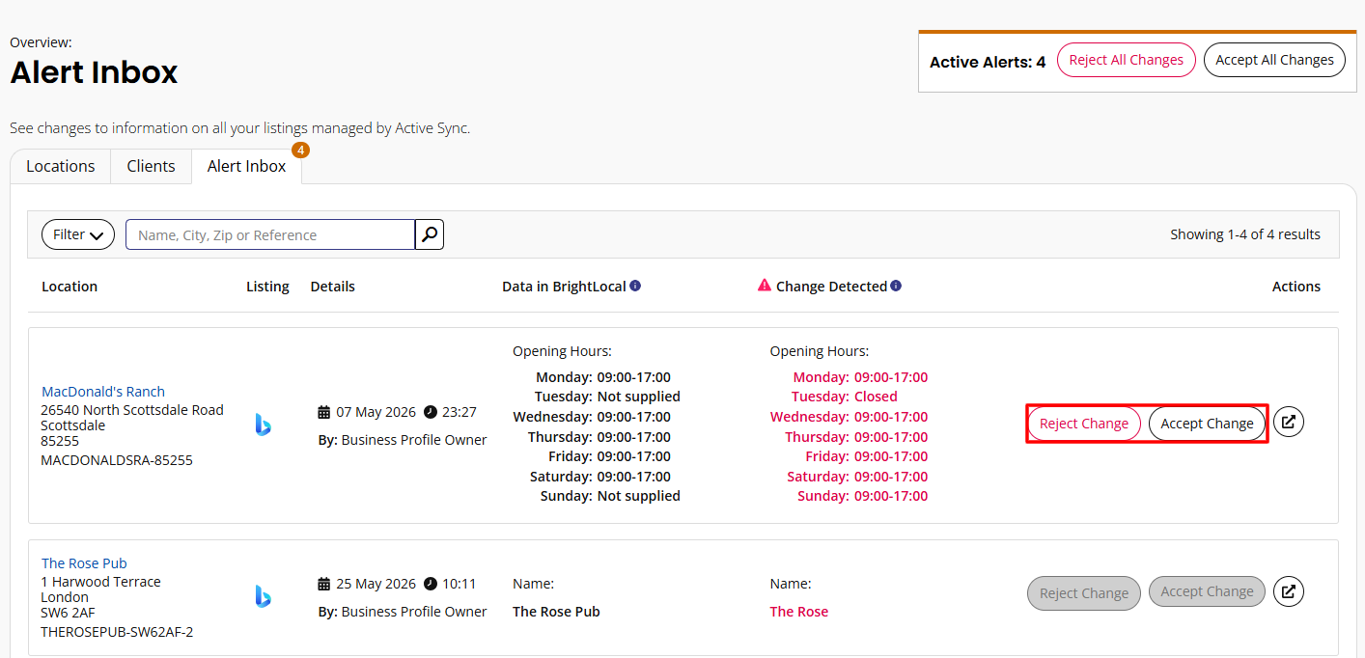Click 'Active Alerts: 4' label
The height and width of the screenshot is (658, 1365).
tap(988, 62)
